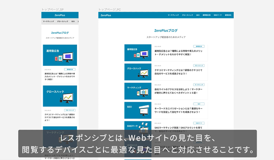This screenshot has height=160, width=274.
Task: Select the トップページ_SP frame label
Action: (52, 9)
